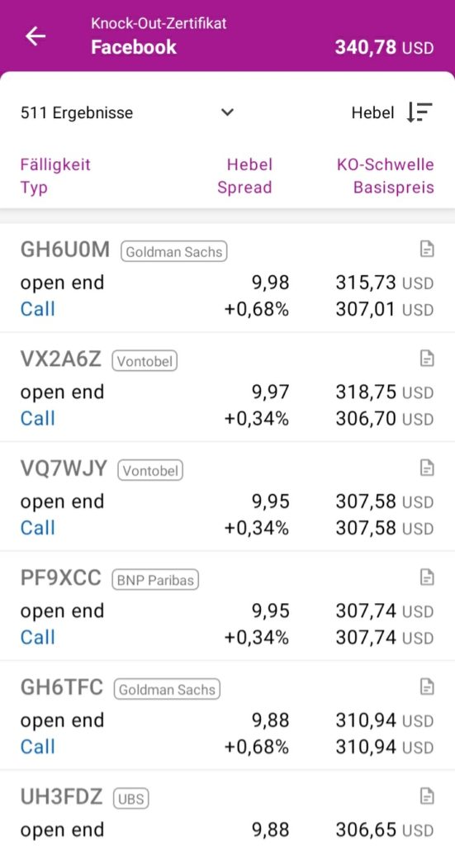The height and width of the screenshot is (846, 455).
Task: Click the Spread column header
Action: click(244, 188)
